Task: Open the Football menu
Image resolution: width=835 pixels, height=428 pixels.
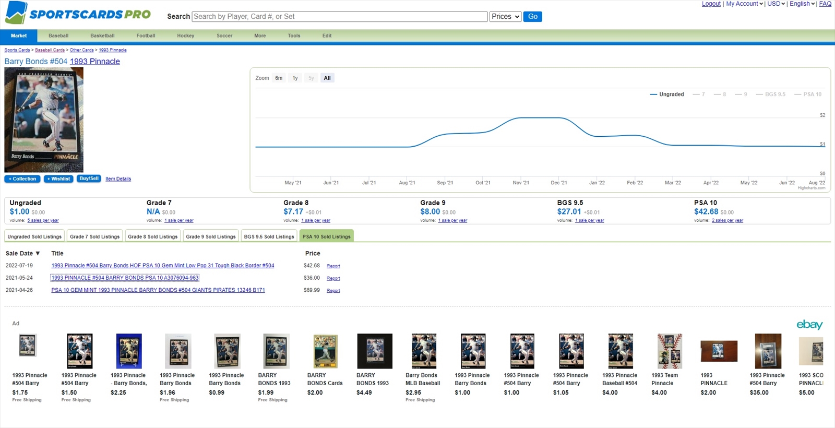Action: point(146,36)
